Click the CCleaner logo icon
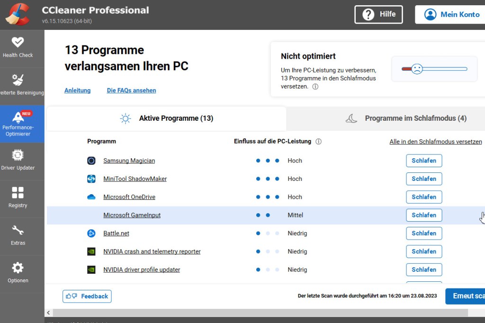The image size is (485, 323). (x=18, y=15)
